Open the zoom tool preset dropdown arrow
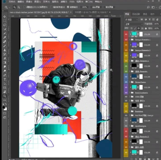 coord(9,8)
